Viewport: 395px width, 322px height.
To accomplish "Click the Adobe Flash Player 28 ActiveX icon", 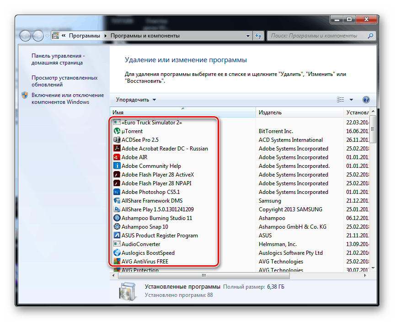I will pyautogui.click(x=117, y=175).
